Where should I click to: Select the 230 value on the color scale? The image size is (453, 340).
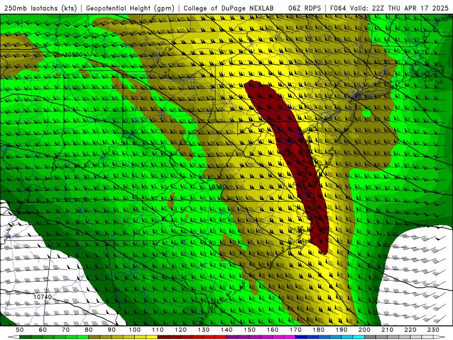pyautogui.click(x=433, y=330)
